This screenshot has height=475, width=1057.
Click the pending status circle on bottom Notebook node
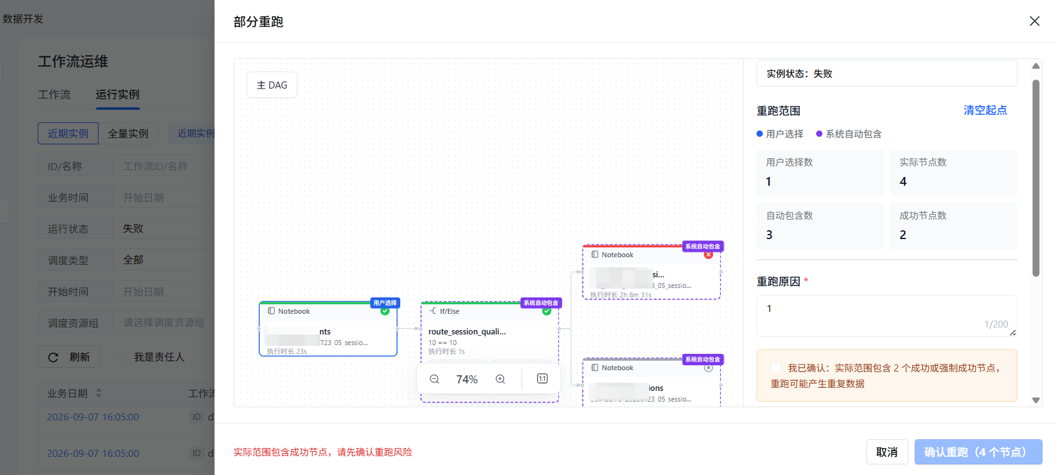point(708,368)
